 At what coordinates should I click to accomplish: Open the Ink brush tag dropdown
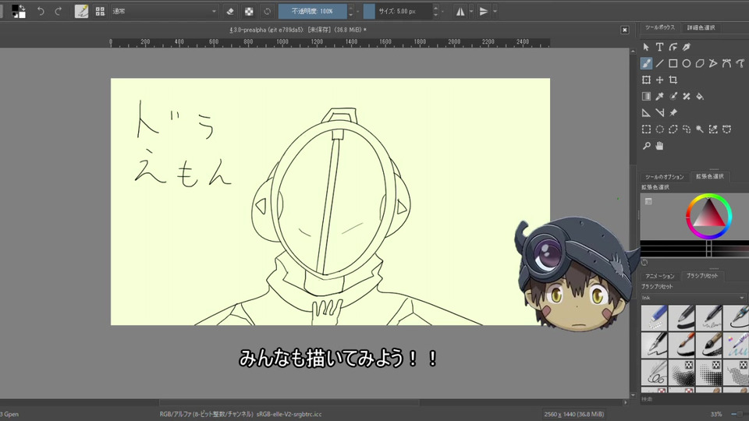693,298
